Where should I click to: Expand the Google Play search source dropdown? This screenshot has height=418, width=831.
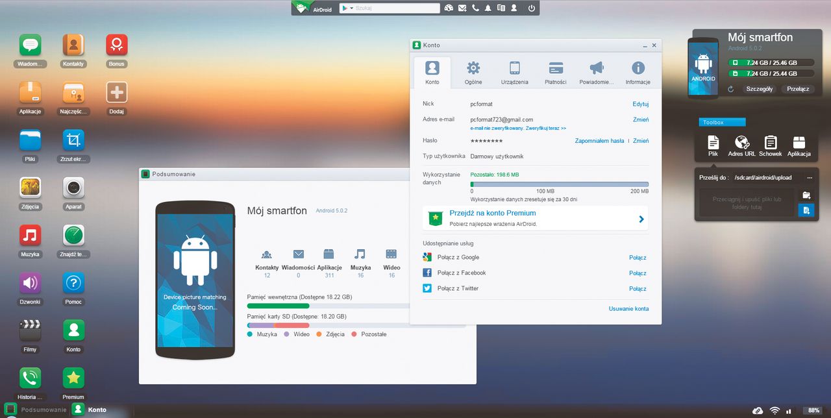[347, 8]
